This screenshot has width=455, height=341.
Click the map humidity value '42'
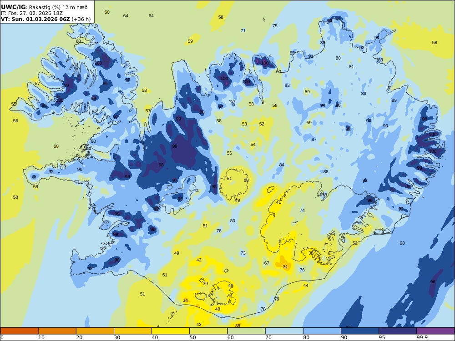[199, 260]
